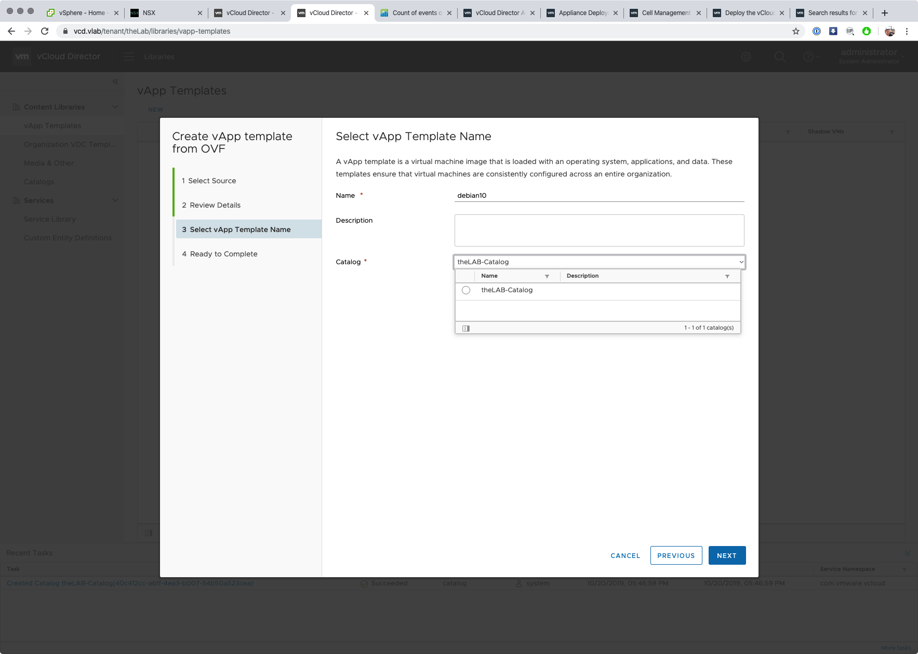Go to step 4 Ready to Complete
Image resolution: width=918 pixels, height=654 pixels.
220,254
